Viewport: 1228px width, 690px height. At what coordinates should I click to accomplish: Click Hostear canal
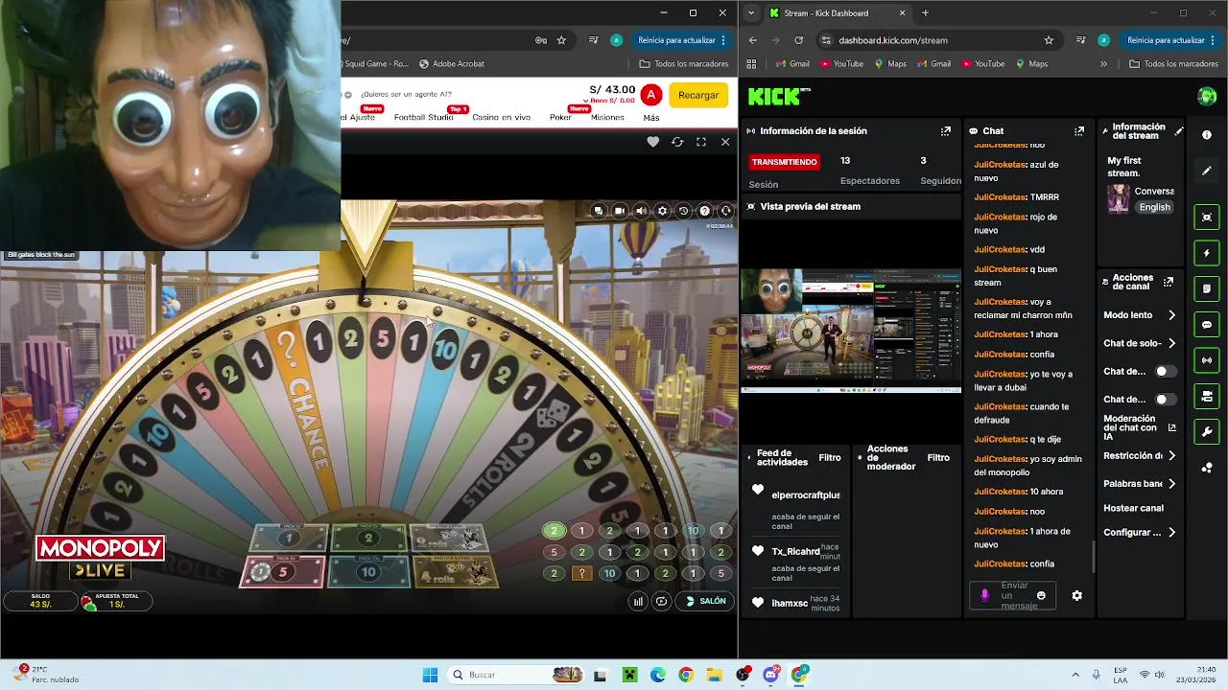pos(1133,508)
